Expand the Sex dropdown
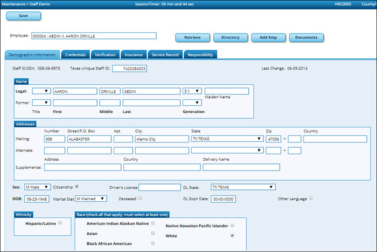Image resolution: width=377 pixels, height=252 pixels. pos(38,187)
